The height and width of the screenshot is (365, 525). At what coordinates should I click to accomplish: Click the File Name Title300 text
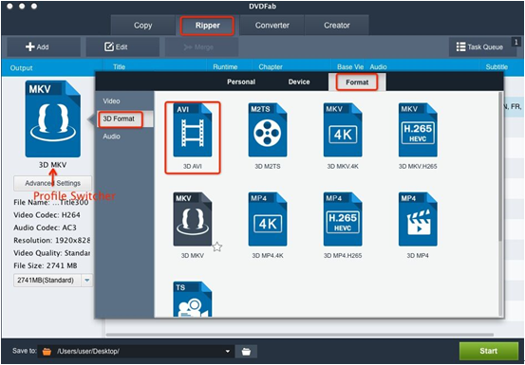point(51,202)
